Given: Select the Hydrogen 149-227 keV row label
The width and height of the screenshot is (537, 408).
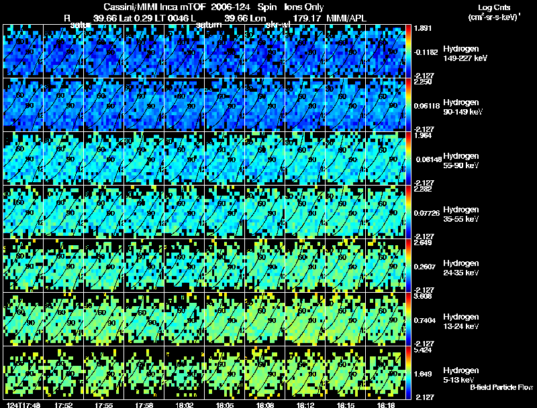Looking at the screenshot, I should click(465, 54).
